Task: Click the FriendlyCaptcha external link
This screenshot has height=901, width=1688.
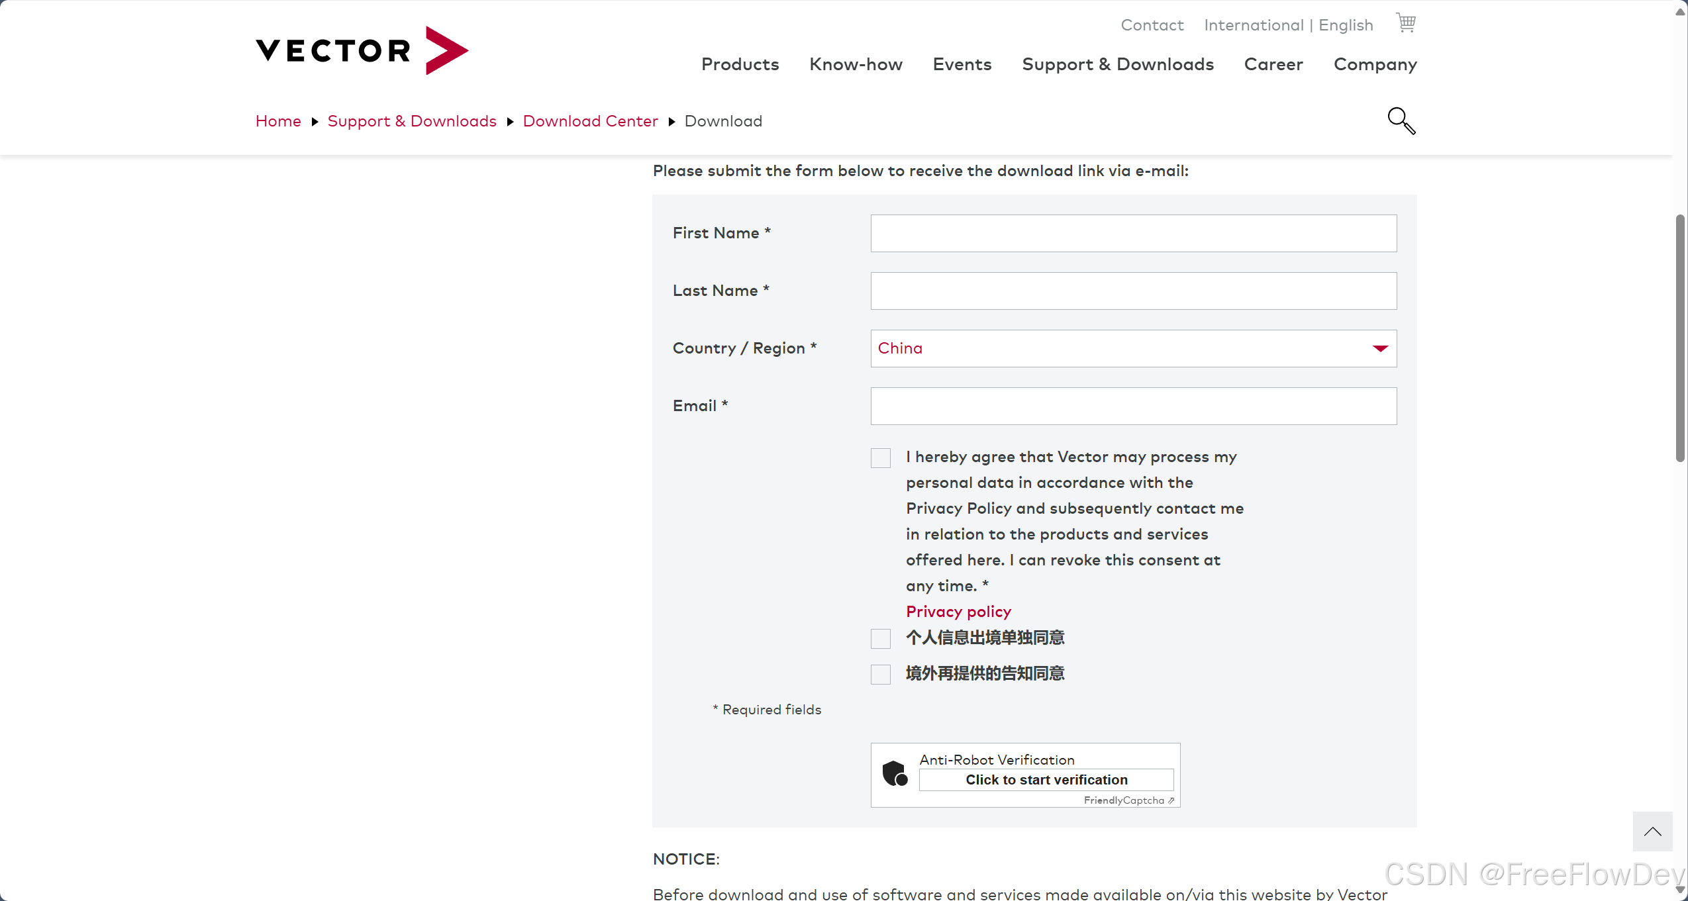Action: (1128, 800)
